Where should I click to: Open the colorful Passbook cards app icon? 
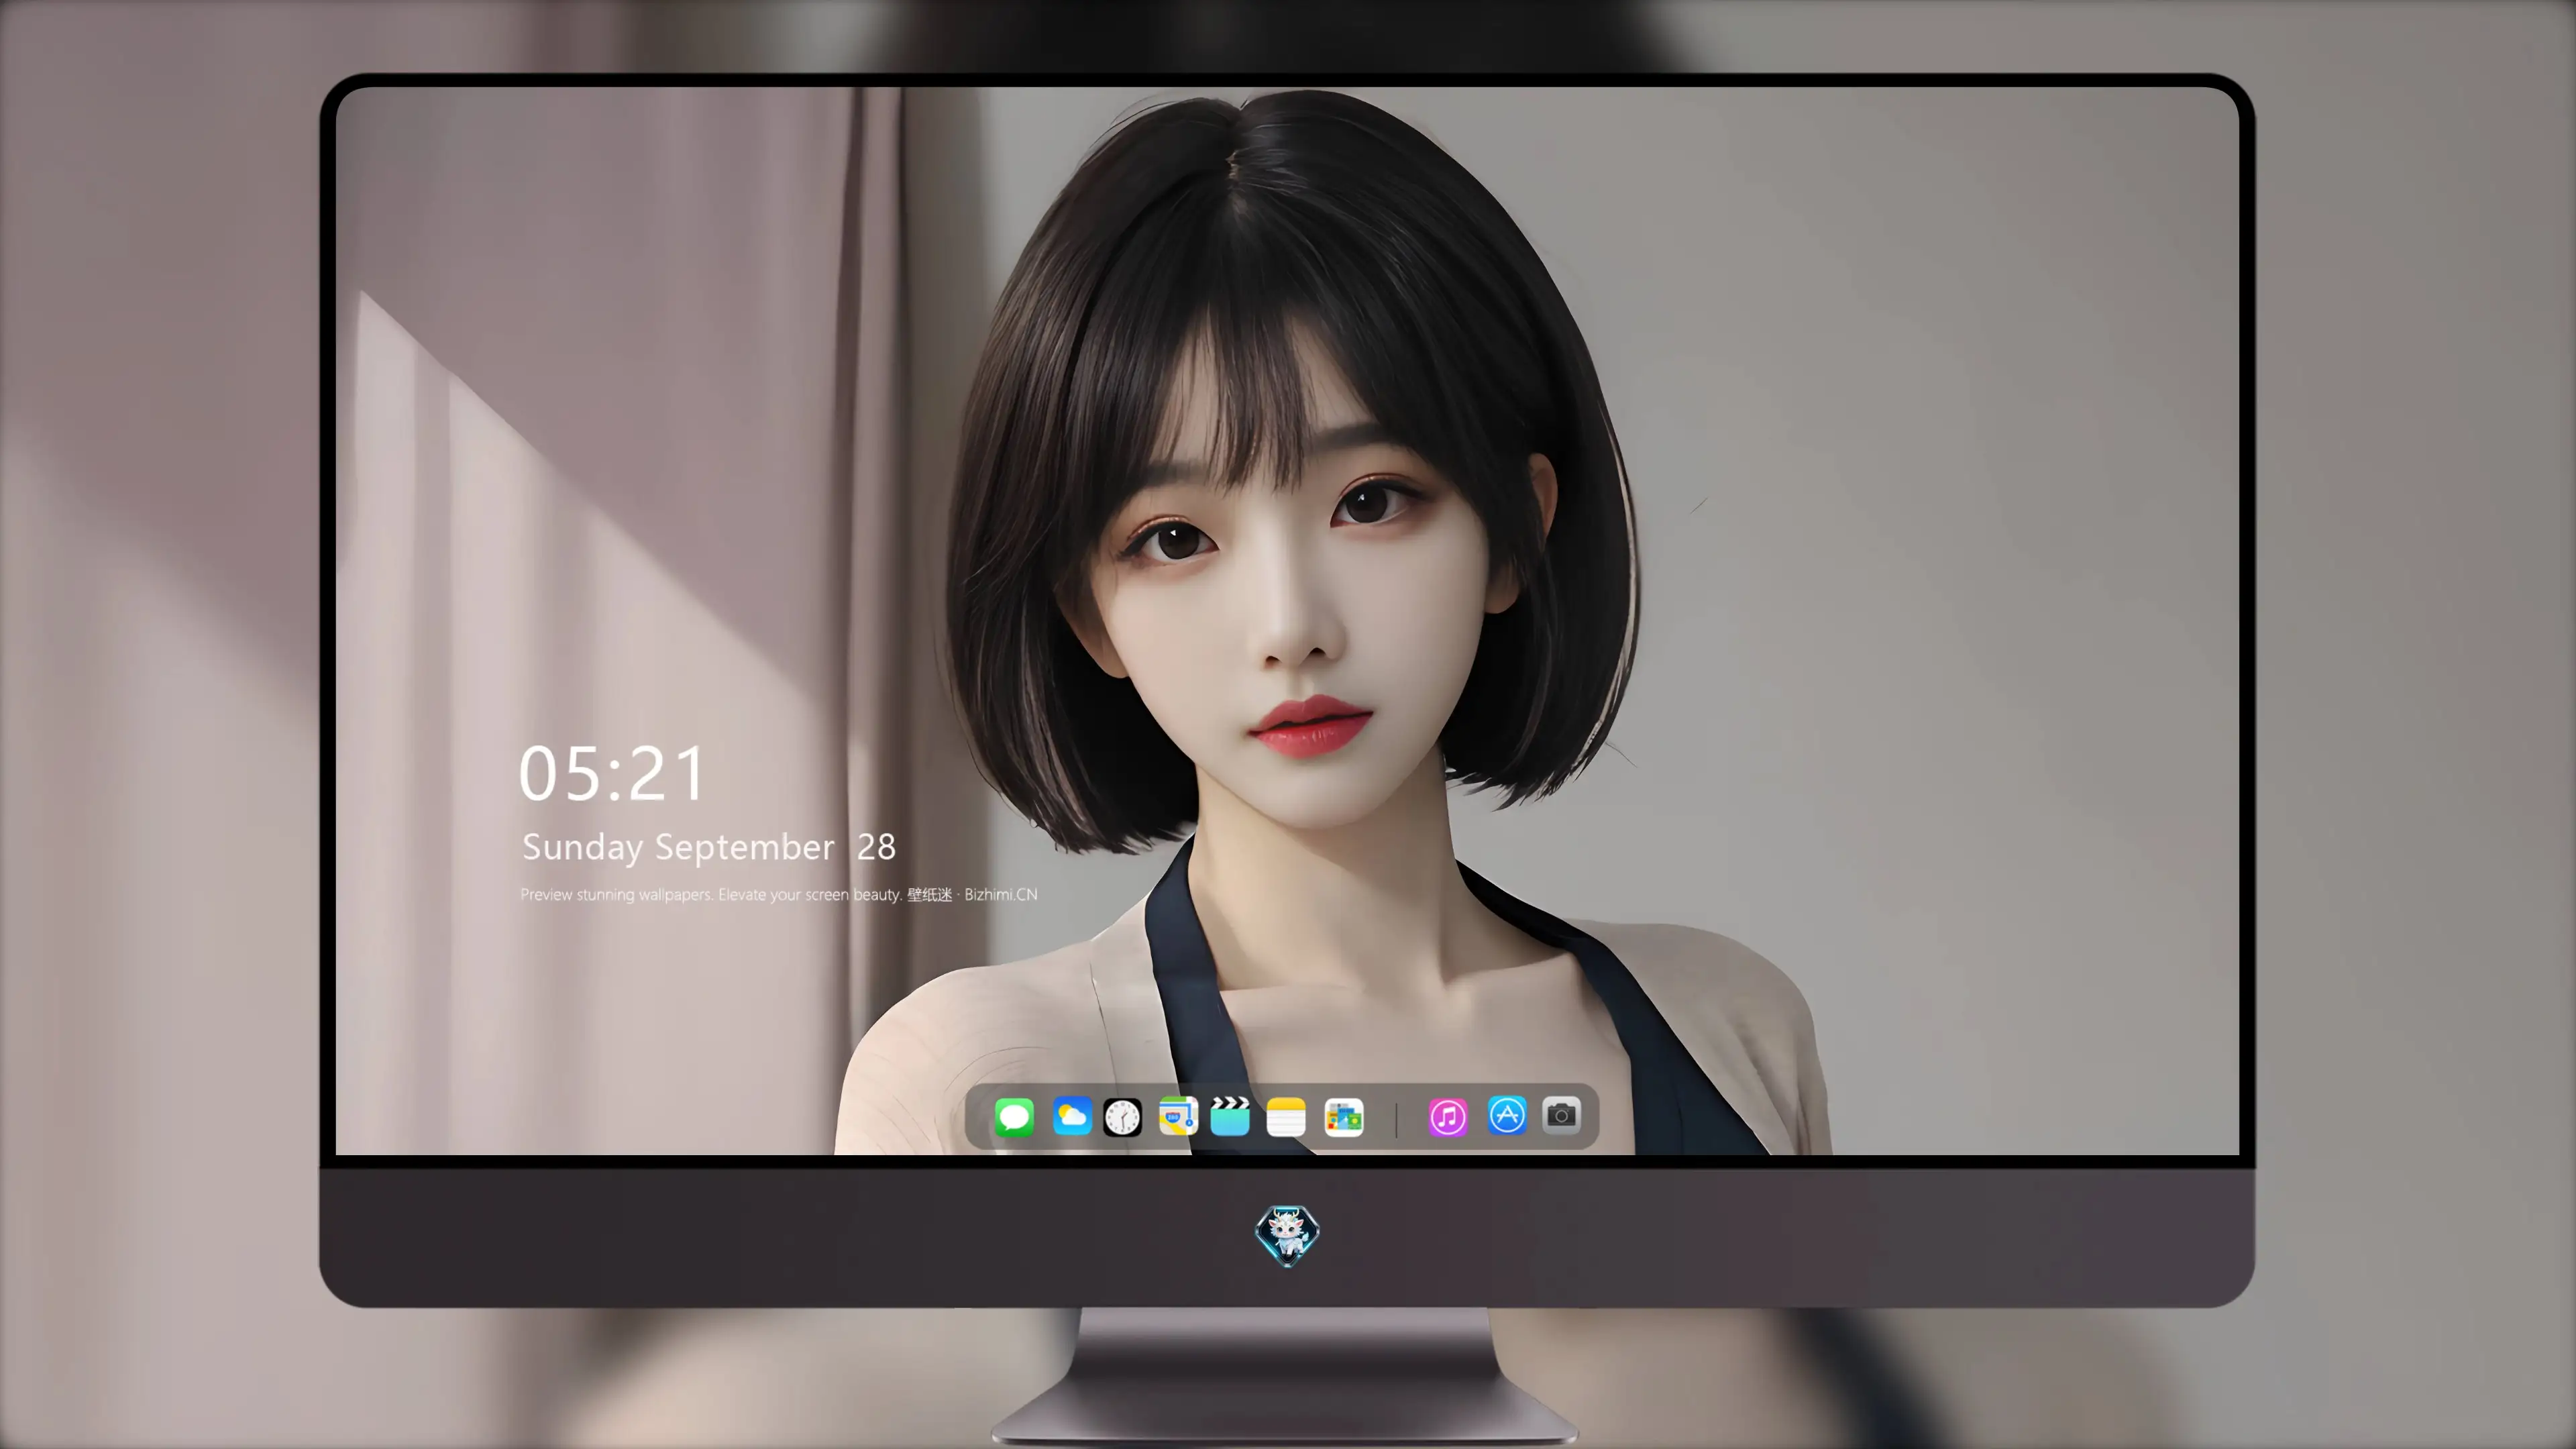(1344, 1116)
